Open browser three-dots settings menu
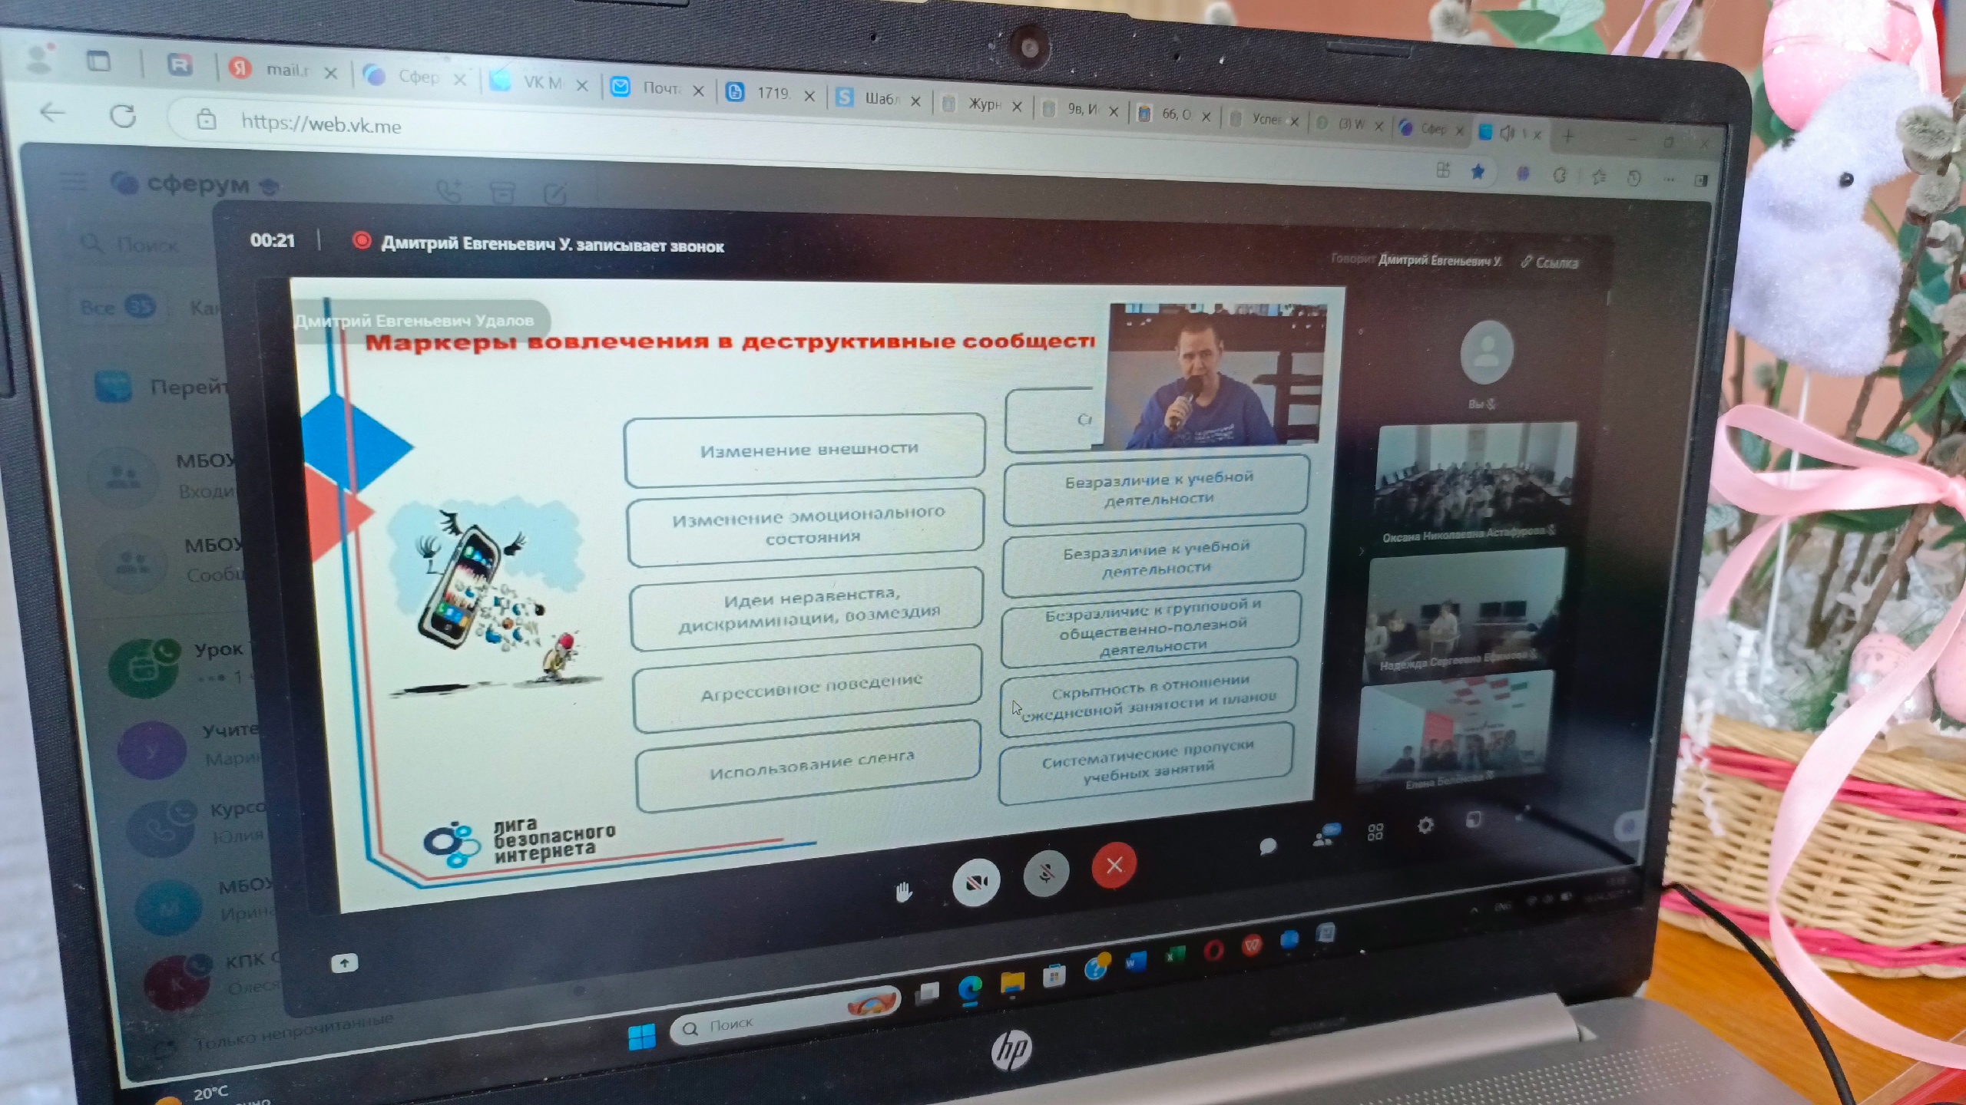This screenshot has width=1966, height=1105. [1669, 180]
